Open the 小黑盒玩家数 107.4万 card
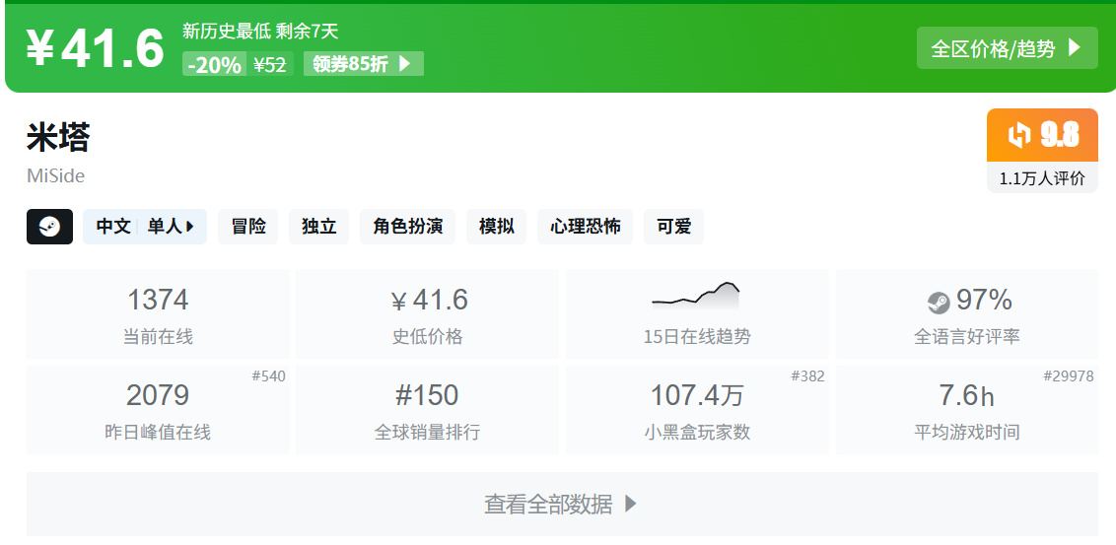The width and height of the screenshot is (1116, 545). point(697,410)
